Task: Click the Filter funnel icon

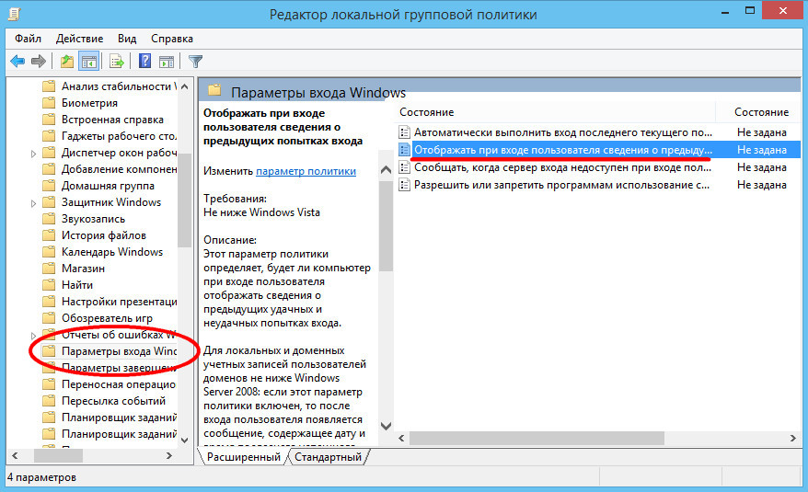Action: (196, 62)
